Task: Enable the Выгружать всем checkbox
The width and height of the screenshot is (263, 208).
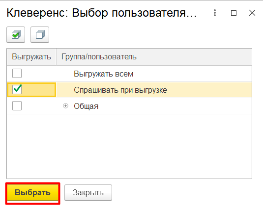Action: tap(17, 73)
